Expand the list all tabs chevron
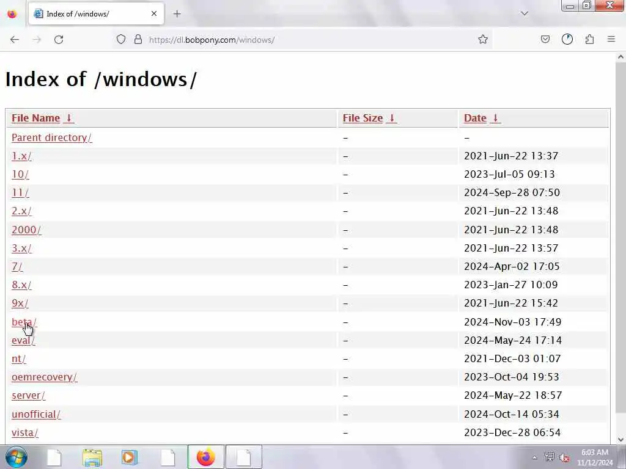Image resolution: width=626 pixels, height=469 pixels. (525, 13)
